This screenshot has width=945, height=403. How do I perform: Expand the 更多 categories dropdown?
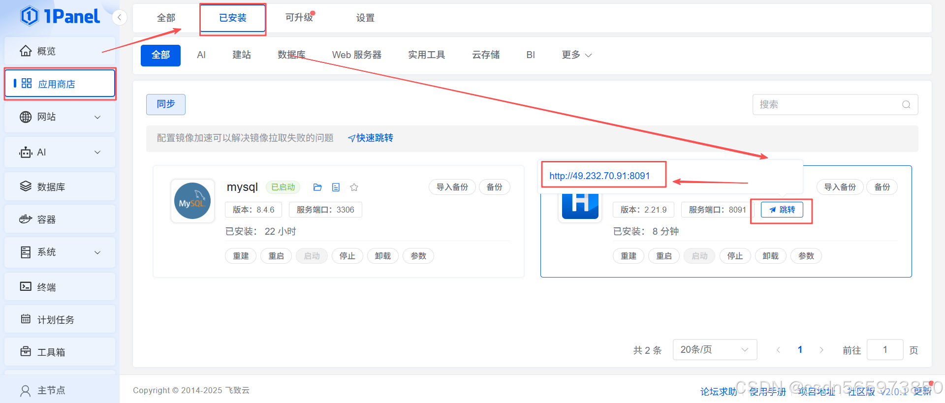coord(576,55)
